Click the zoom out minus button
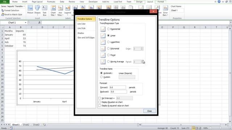This screenshot has height=130, width=232. (210, 128)
